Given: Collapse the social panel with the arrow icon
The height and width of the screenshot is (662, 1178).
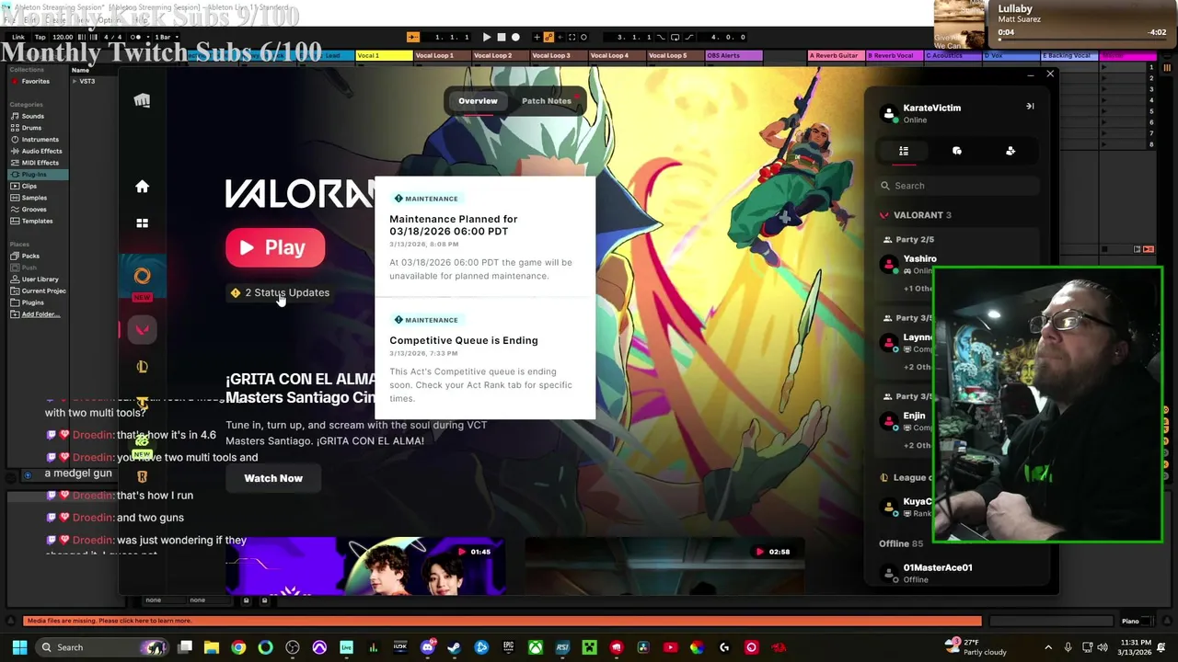Looking at the screenshot, I should tap(1030, 107).
